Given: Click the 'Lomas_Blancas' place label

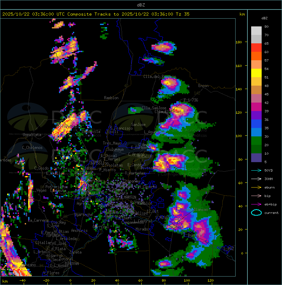Looking at the screenshot, I should [195, 210].
